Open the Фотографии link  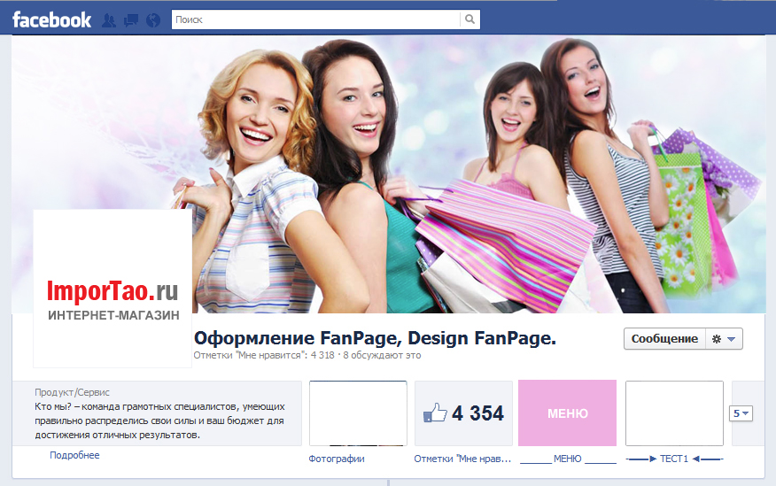point(337,459)
